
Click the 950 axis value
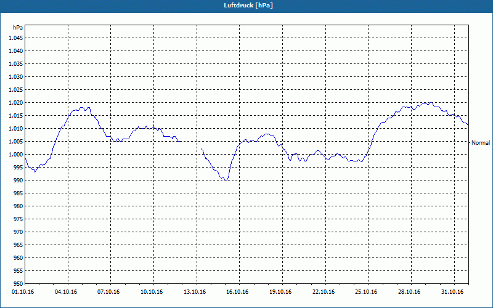point(18,284)
